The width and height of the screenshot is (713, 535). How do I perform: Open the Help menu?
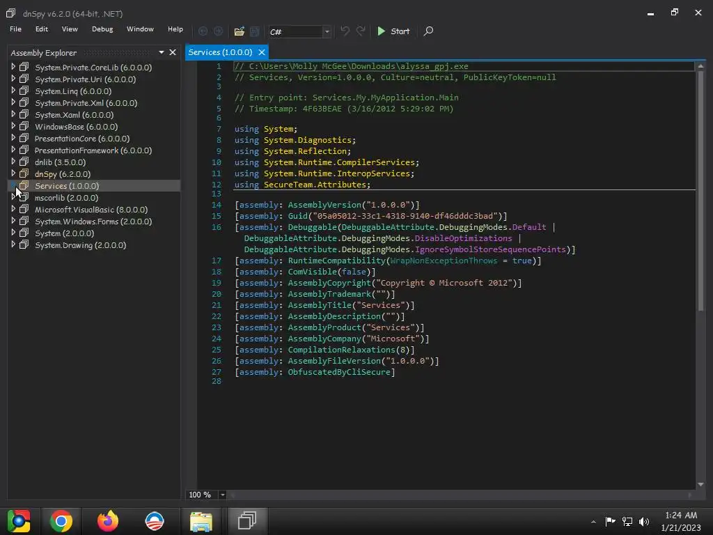[x=175, y=29]
